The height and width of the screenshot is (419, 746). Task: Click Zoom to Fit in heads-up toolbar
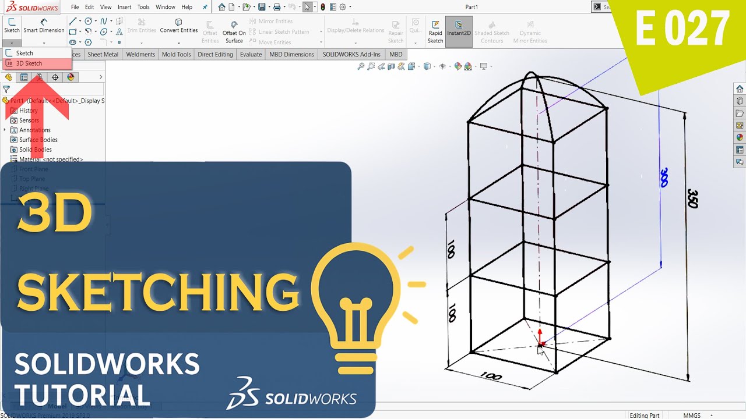(x=361, y=66)
